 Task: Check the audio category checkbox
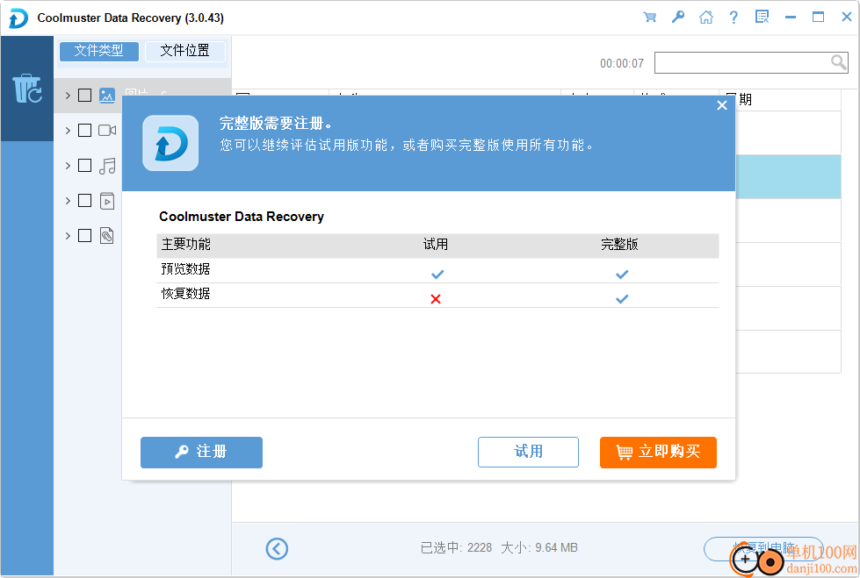[x=84, y=166]
